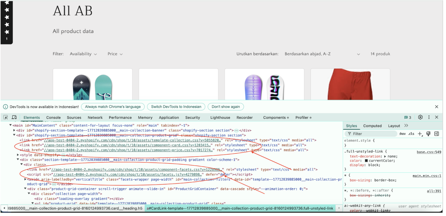Image resolution: width=446 pixels, height=216 pixels.
Task: Open component-facets.css href link
Action: (x=137, y=170)
